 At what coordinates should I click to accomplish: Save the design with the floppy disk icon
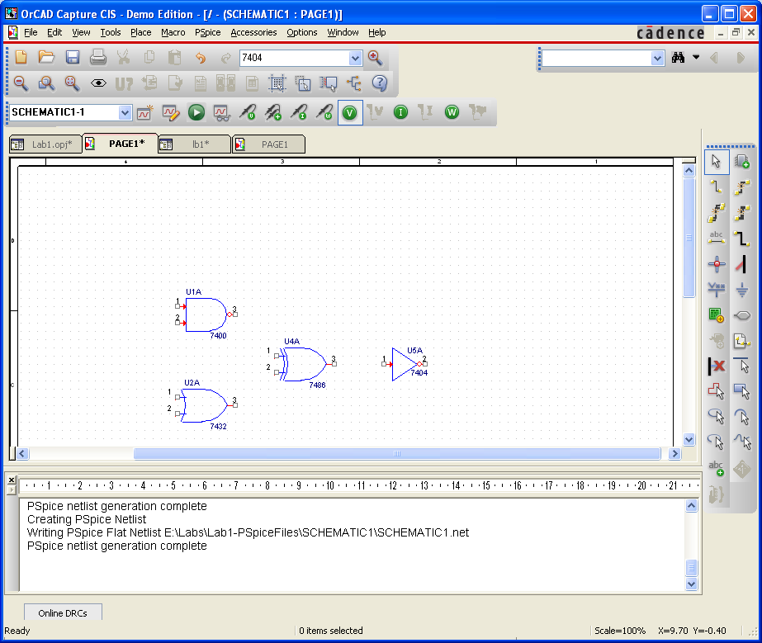[73, 57]
